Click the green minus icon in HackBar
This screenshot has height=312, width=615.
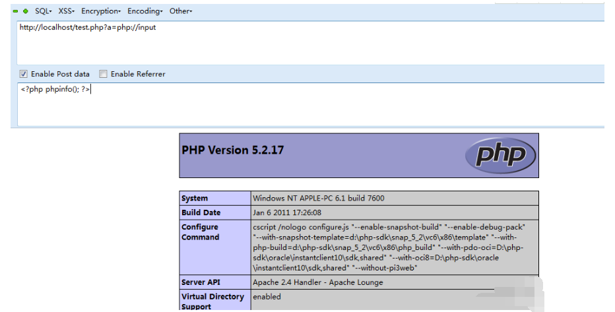coord(15,11)
